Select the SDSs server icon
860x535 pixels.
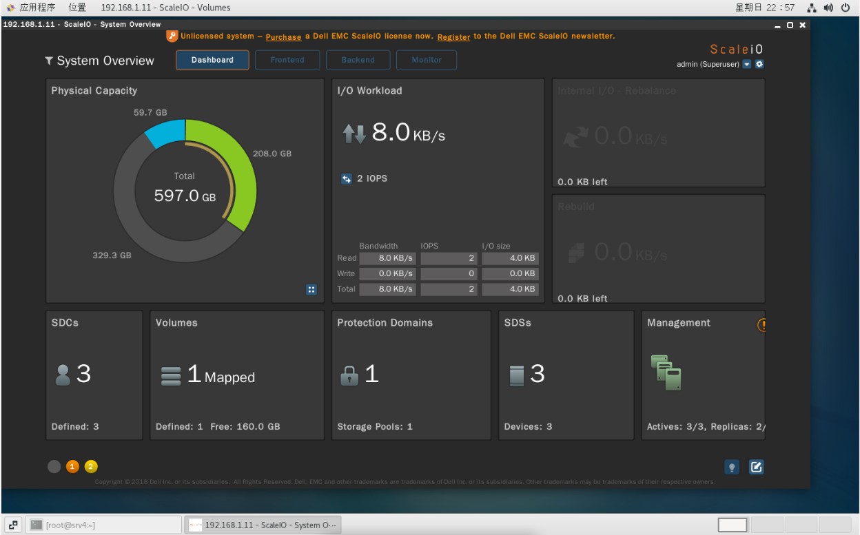pyautogui.click(x=517, y=375)
